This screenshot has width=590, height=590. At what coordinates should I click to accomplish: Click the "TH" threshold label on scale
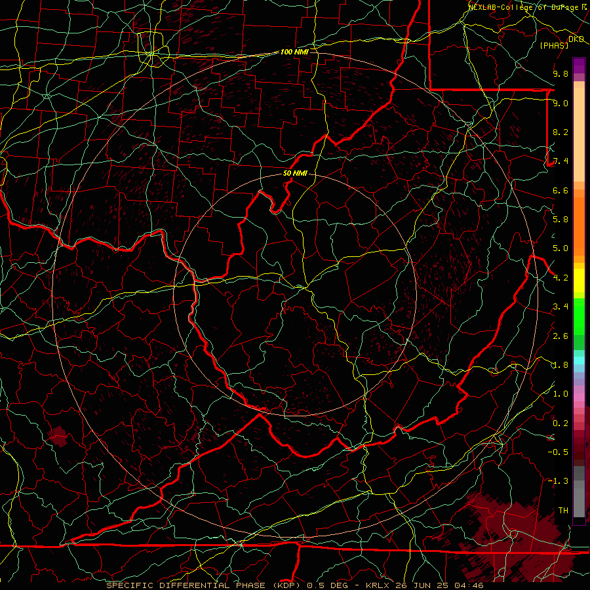pos(563,511)
